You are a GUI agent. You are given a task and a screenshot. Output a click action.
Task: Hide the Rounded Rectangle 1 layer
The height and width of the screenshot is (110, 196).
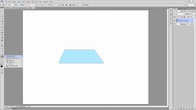(x=175, y=20)
